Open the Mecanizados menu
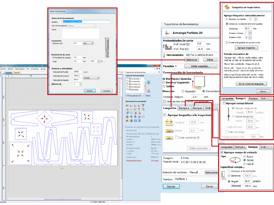274x205 pixels. [x=20, y=69]
